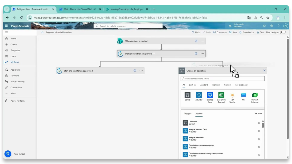Open the menu on approval 2 step
Screen dimensions: 292x164
[141, 71]
